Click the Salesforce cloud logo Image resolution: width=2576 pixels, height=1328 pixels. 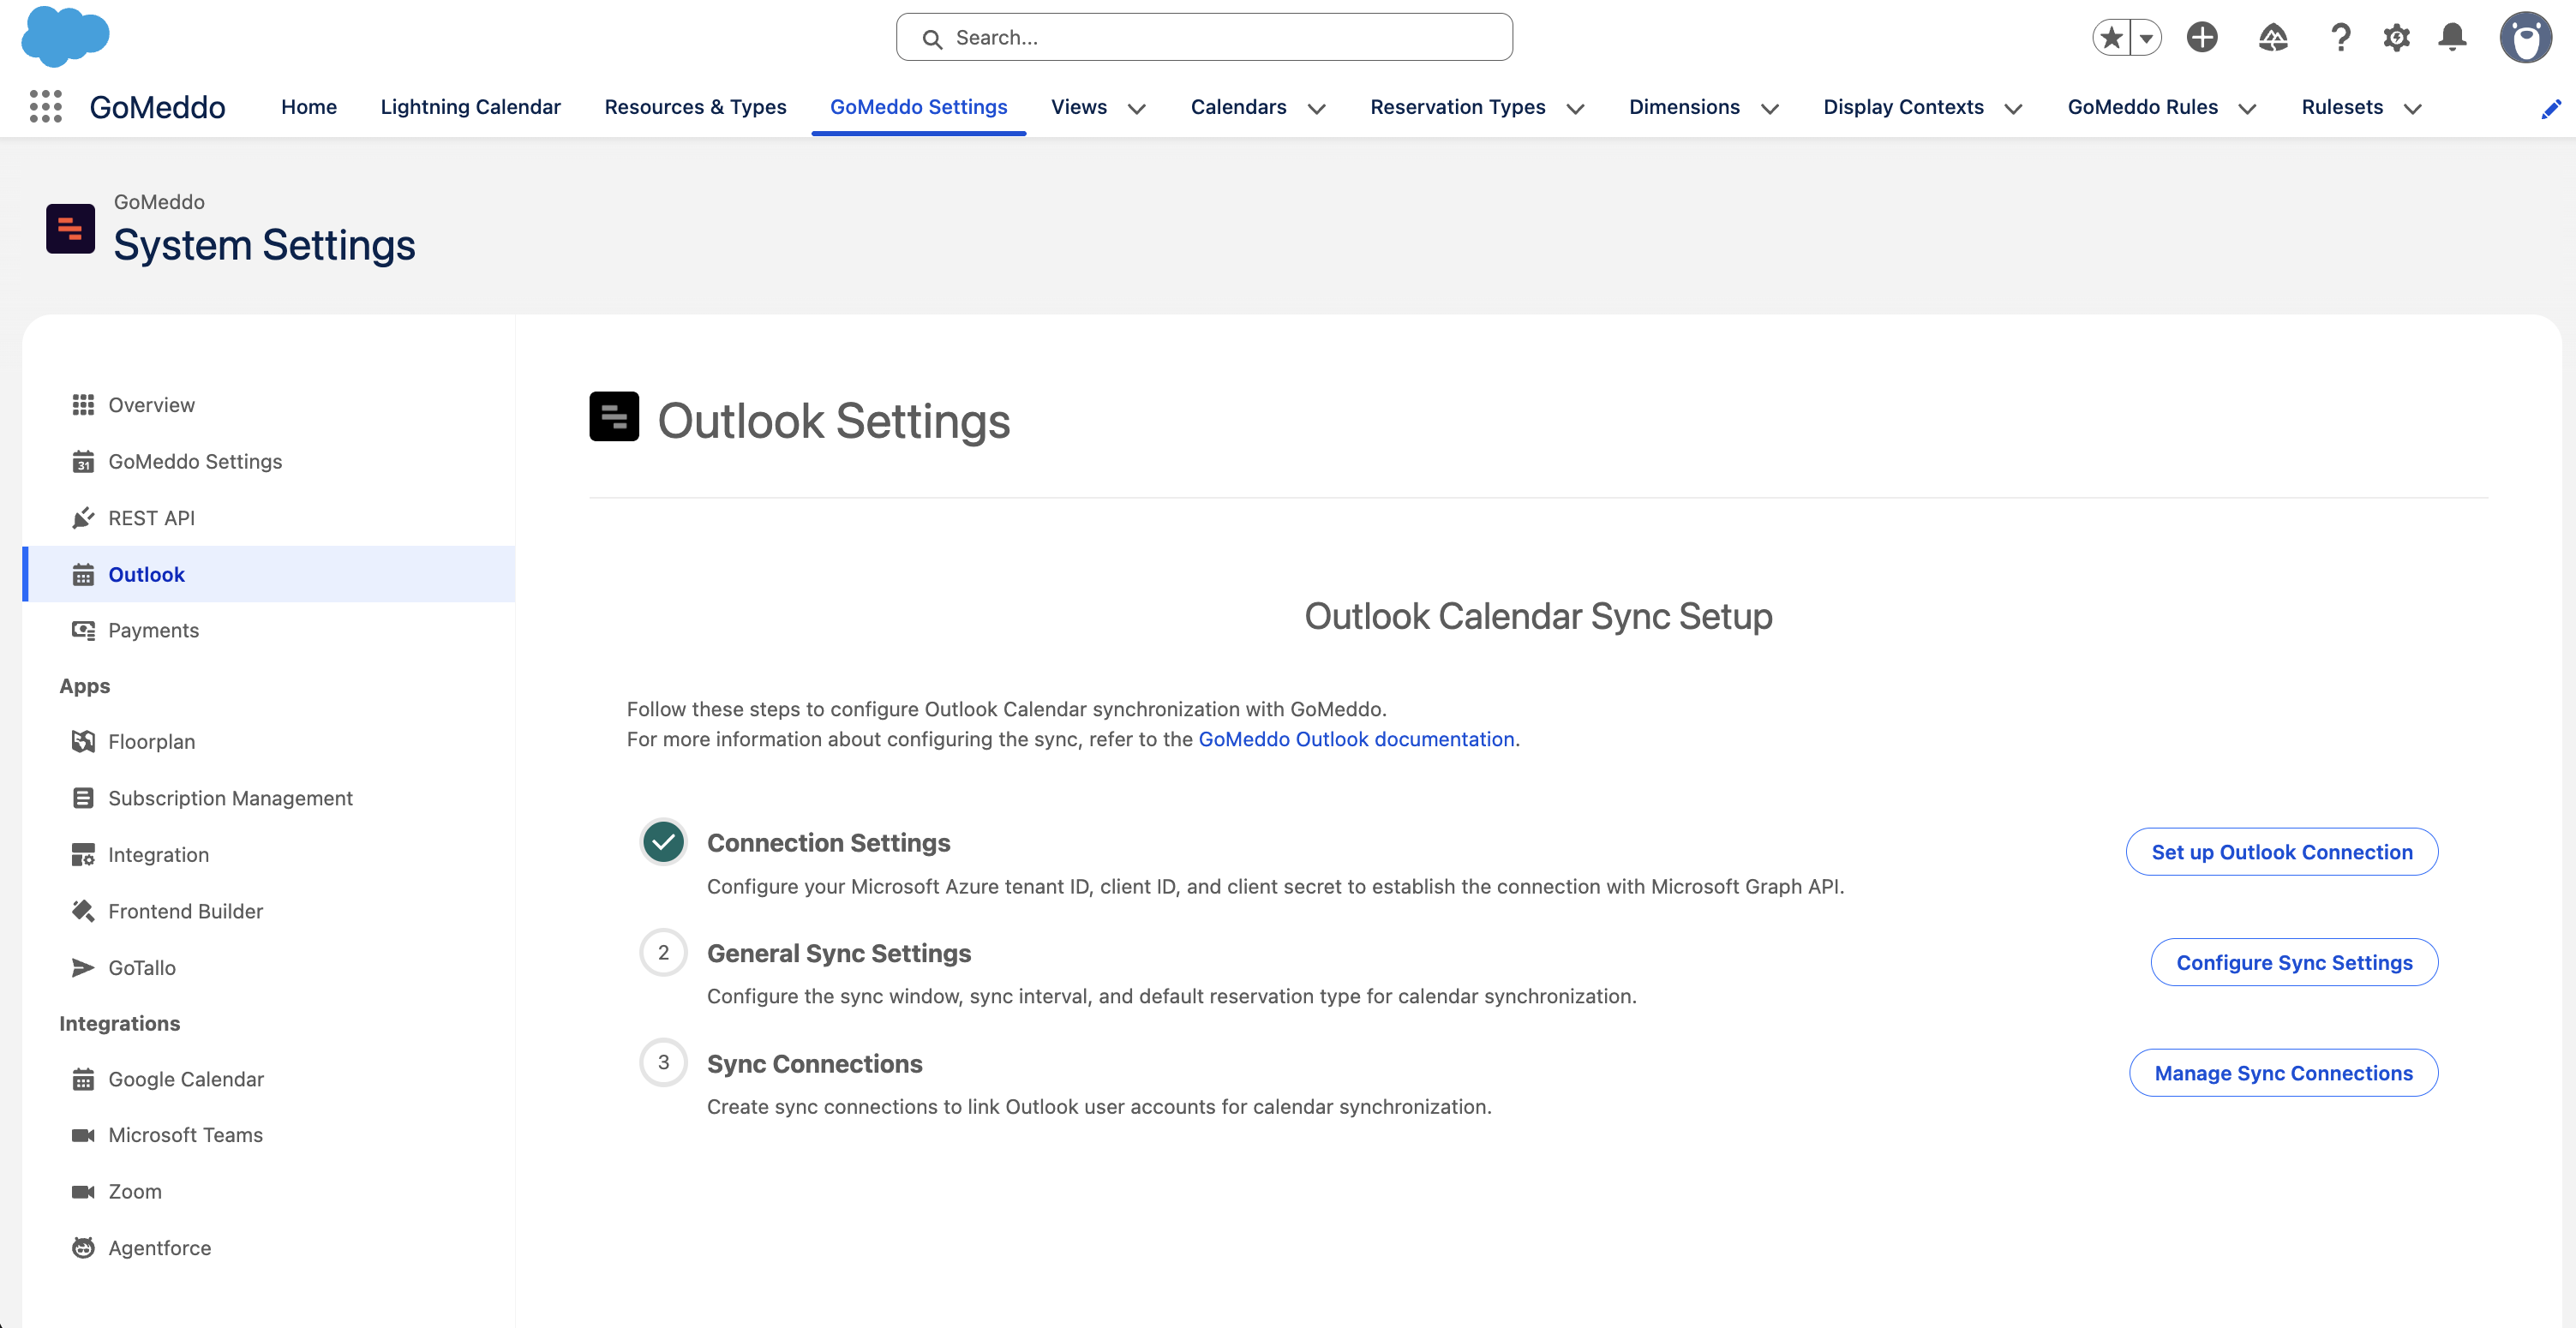pos(65,37)
